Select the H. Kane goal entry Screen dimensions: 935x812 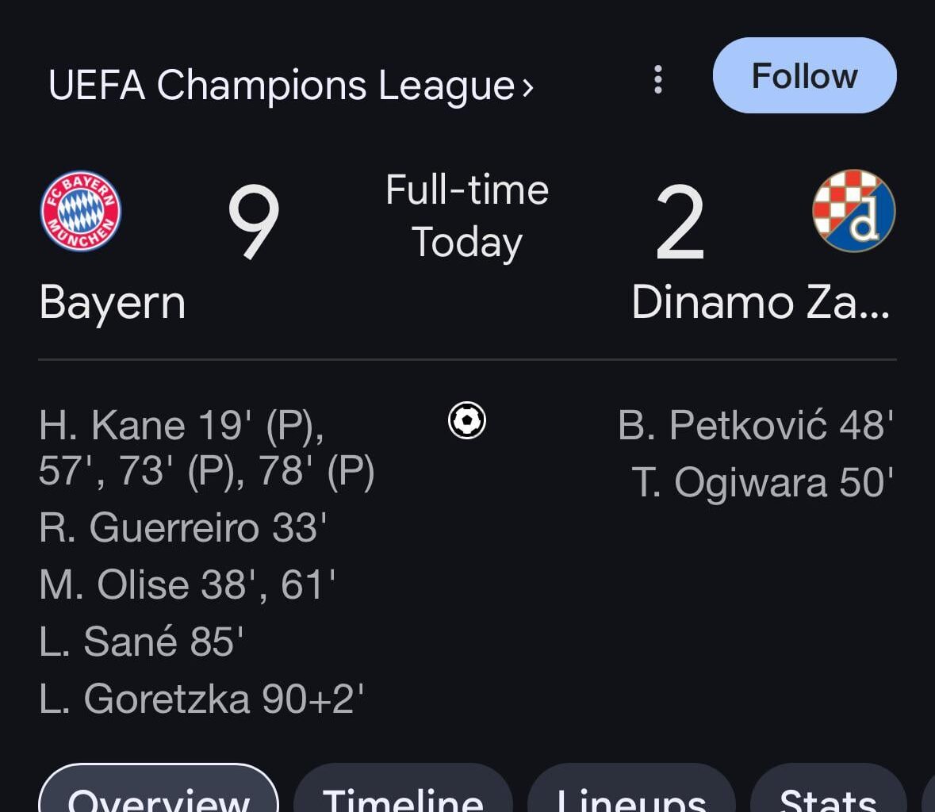point(206,448)
